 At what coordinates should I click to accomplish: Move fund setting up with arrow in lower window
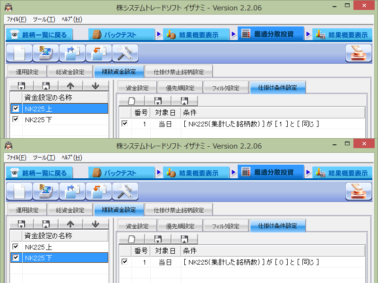[x=70, y=224]
